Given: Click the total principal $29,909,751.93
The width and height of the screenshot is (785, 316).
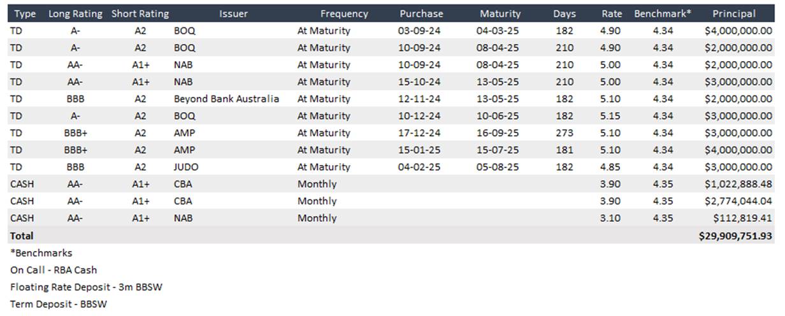Looking at the screenshot, I should point(735,236).
